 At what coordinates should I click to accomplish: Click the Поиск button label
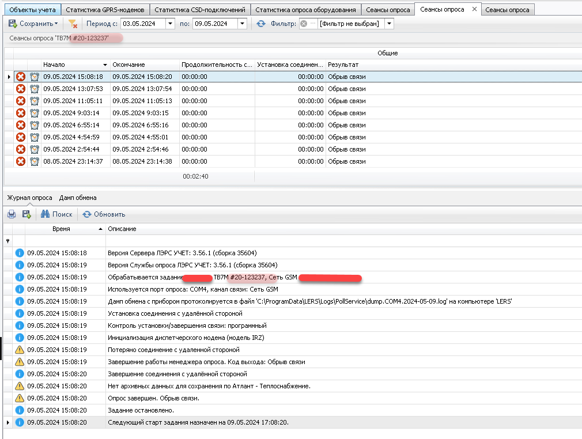point(62,214)
